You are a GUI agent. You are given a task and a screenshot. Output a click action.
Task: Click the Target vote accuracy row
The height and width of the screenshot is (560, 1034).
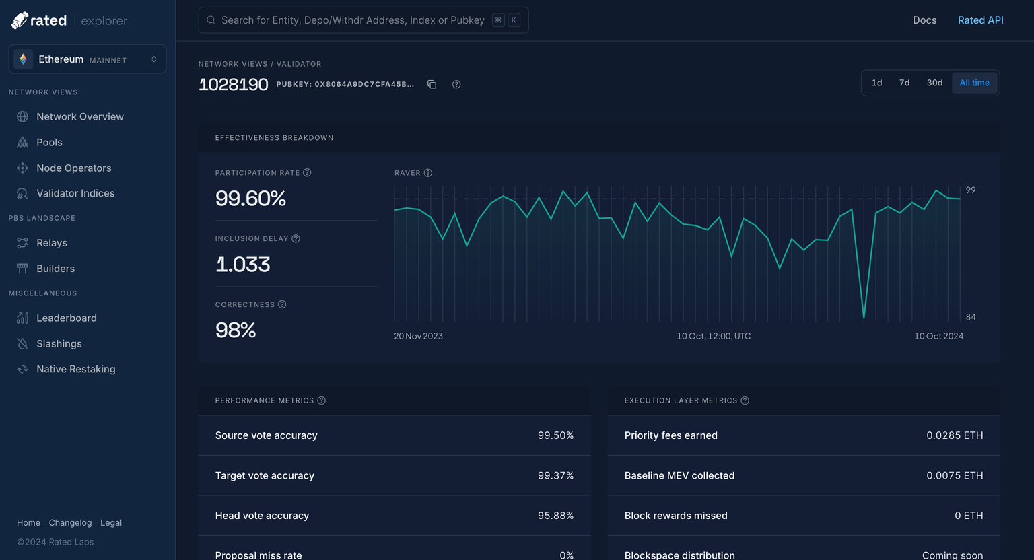(394, 475)
